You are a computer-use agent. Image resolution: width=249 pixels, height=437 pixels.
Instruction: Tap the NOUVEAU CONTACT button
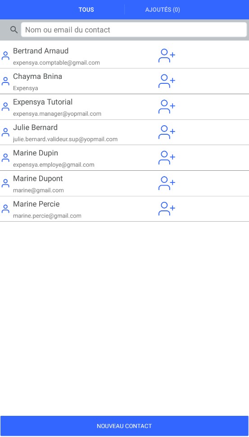124,426
